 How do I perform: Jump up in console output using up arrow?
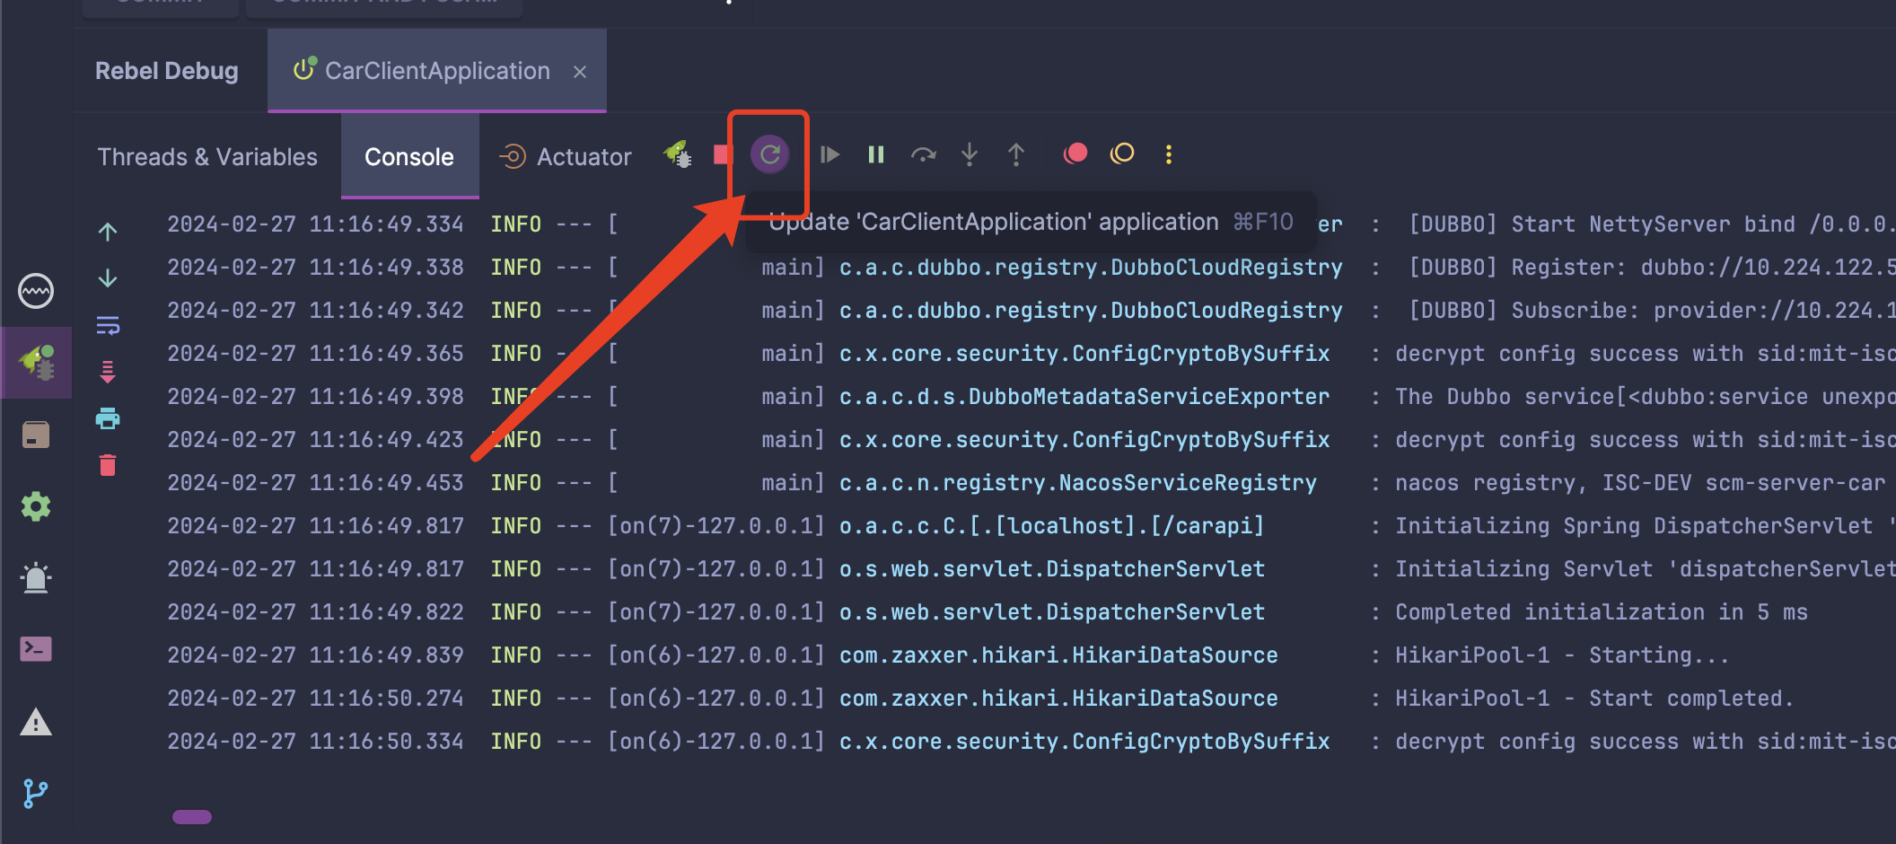(108, 233)
